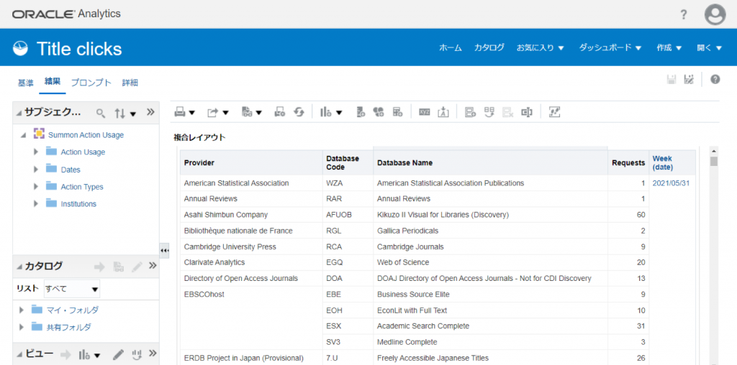Image resolution: width=737 pixels, height=365 pixels.
Task: Search the subject areas pane
Action: click(x=101, y=113)
